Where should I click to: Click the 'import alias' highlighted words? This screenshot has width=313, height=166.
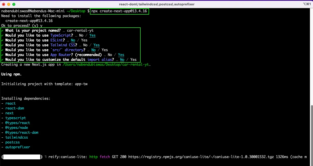(x=100, y=60)
